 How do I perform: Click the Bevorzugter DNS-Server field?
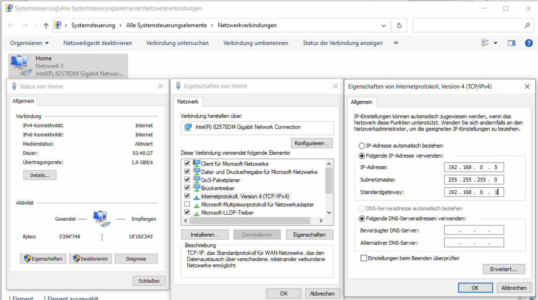[474, 230]
